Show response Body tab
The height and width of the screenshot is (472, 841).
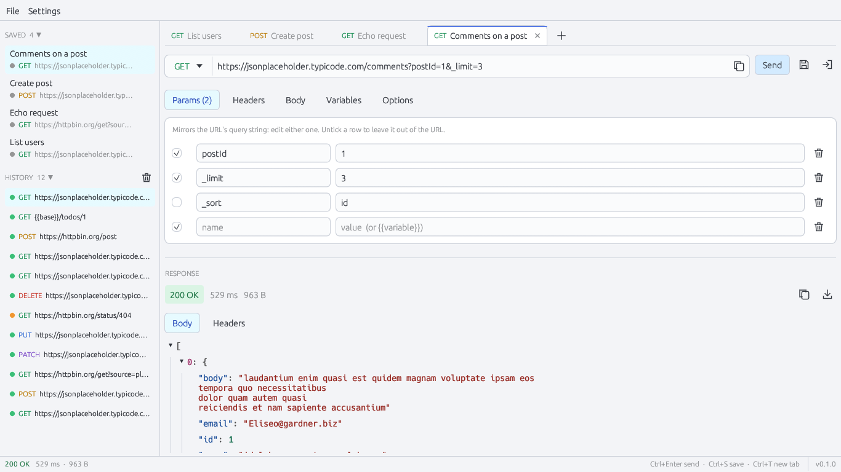tap(182, 323)
